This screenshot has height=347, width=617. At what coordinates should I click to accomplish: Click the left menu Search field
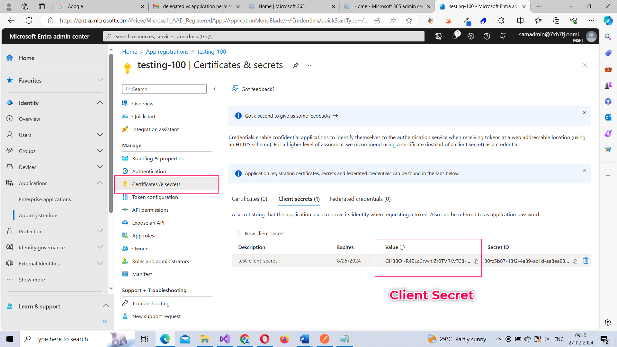tap(164, 89)
